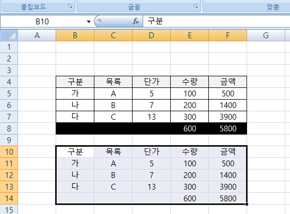This screenshot has width=290, height=214.
Task: Click cell D4 containing 단가
Action: 152,82
